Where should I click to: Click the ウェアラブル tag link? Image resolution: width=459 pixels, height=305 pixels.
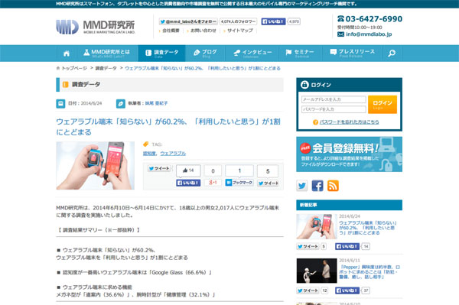click(x=173, y=153)
